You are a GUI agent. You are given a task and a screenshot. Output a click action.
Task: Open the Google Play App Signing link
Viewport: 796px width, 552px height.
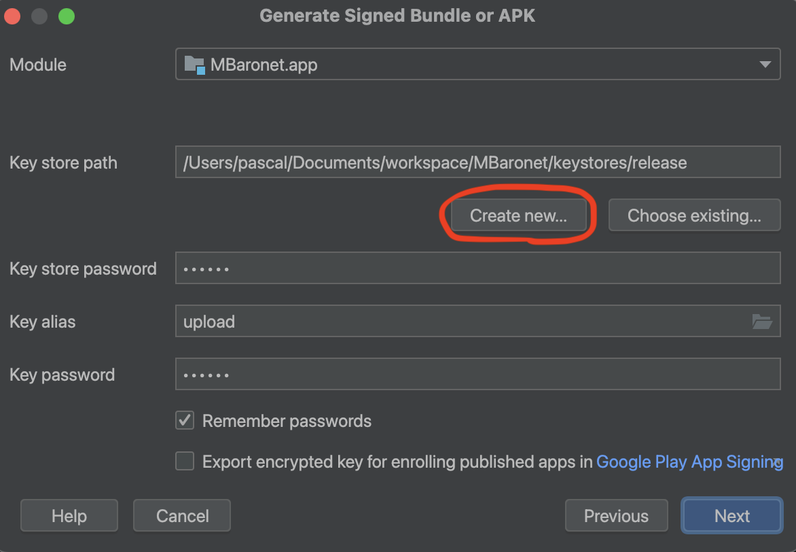tap(689, 462)
